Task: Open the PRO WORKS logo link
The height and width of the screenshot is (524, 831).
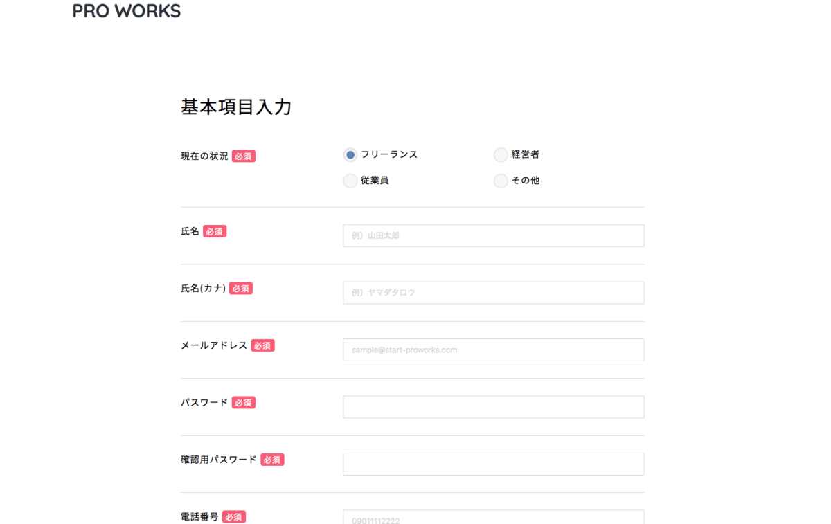Action: pyautogui.click(x=127, y=11)
